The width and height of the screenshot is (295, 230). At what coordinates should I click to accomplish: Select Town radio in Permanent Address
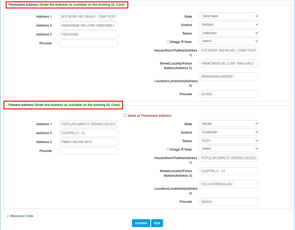coord(182,42)
